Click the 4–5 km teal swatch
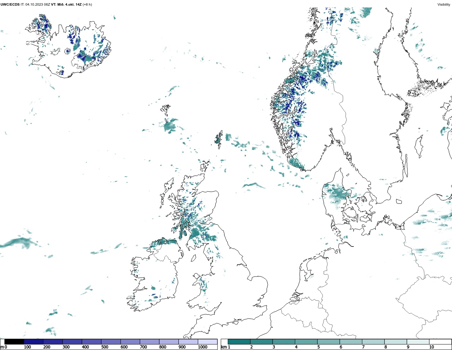452x350 pixels. [x=306, y=342]
